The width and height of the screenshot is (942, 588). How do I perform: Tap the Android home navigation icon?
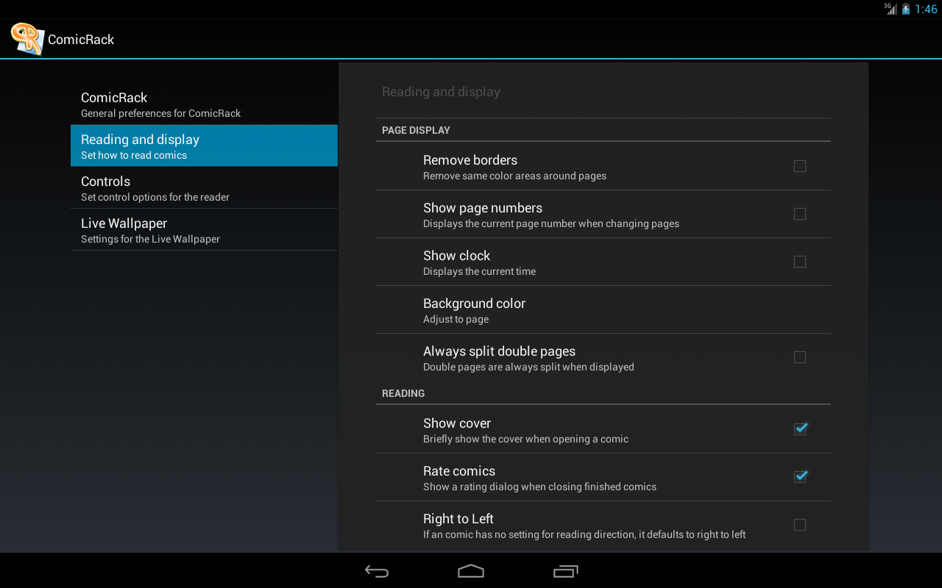pyautogui.click(x=471, y=571)
